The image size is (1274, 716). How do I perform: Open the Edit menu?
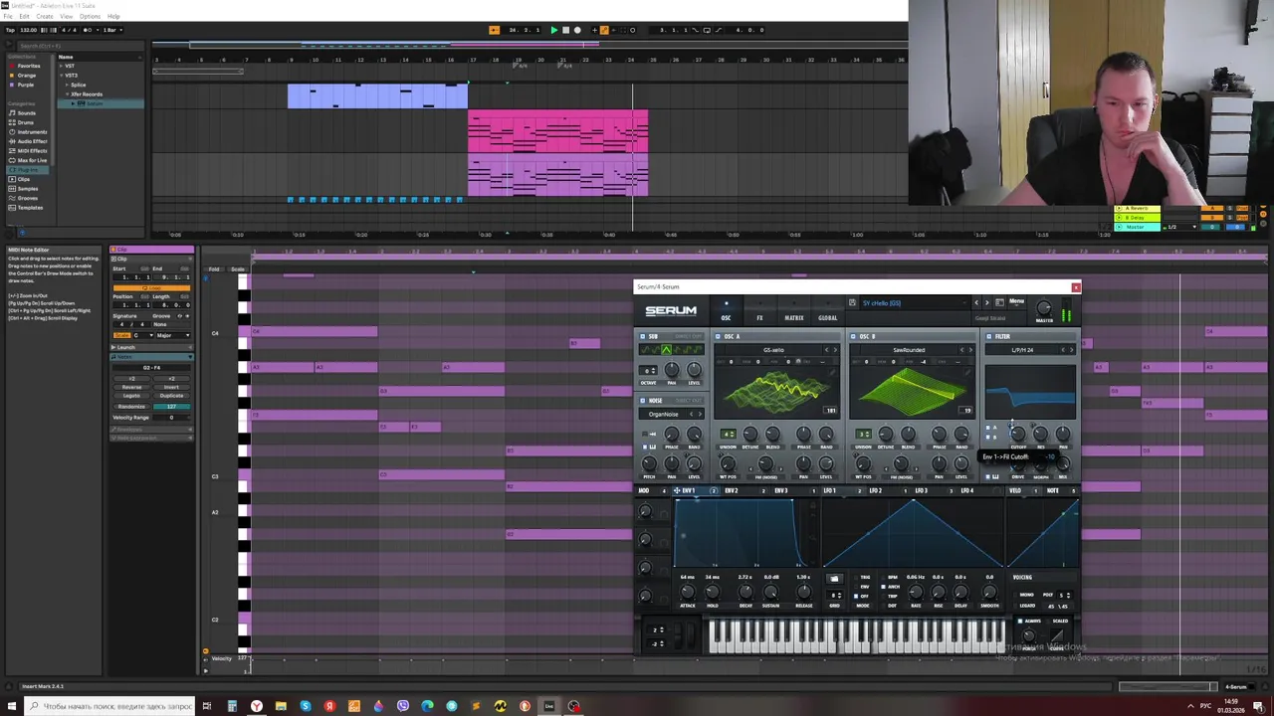24,17
